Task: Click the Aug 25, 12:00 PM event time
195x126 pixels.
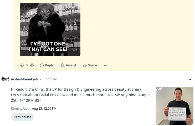Action: pos(44,109)
